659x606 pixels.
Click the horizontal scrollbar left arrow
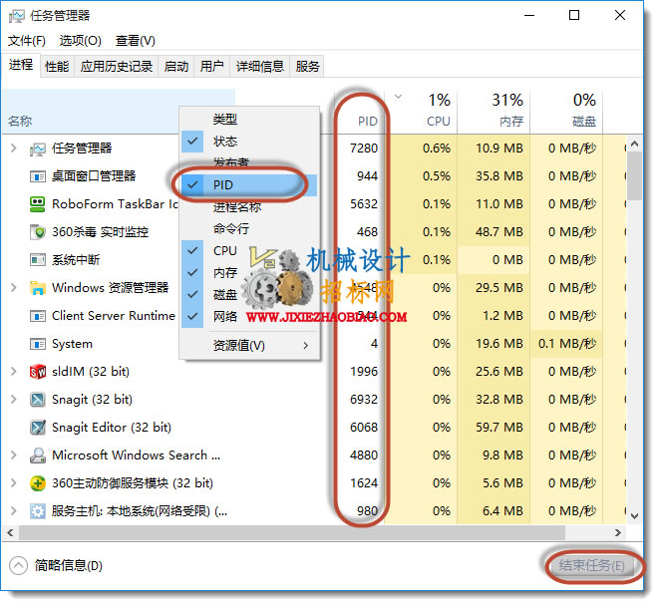[x=10, y=533]
